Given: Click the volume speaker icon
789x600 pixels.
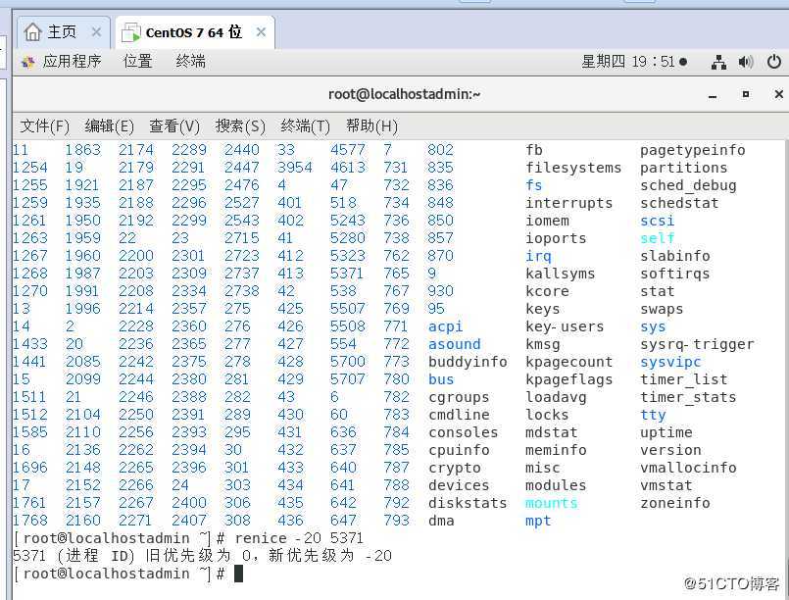Looking at the screenshot, I should coord(746,62).
